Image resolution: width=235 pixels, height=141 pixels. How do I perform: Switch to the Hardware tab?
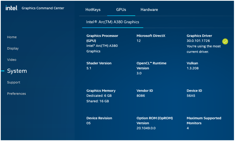(x=149, y=10)
